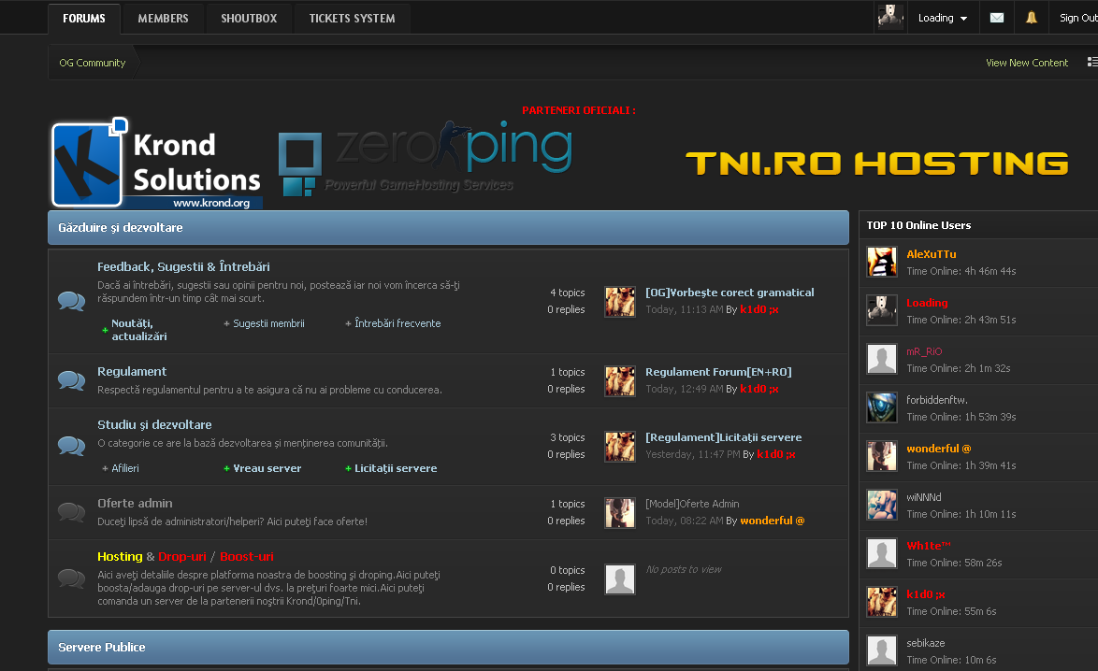View mR_RiO's avatar in Top 10 list

[x=882, y=359]
